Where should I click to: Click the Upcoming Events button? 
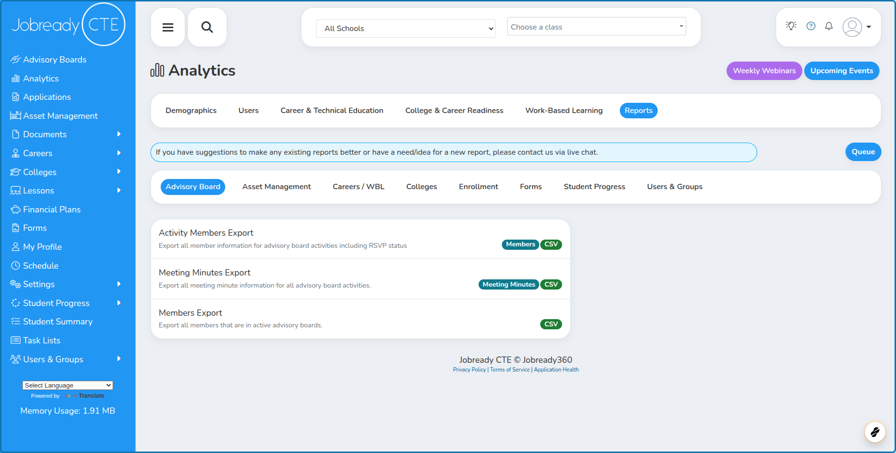point(842,71)
